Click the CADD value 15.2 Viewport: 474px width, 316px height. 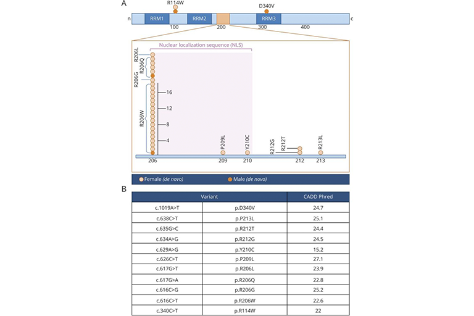(318, 249)
